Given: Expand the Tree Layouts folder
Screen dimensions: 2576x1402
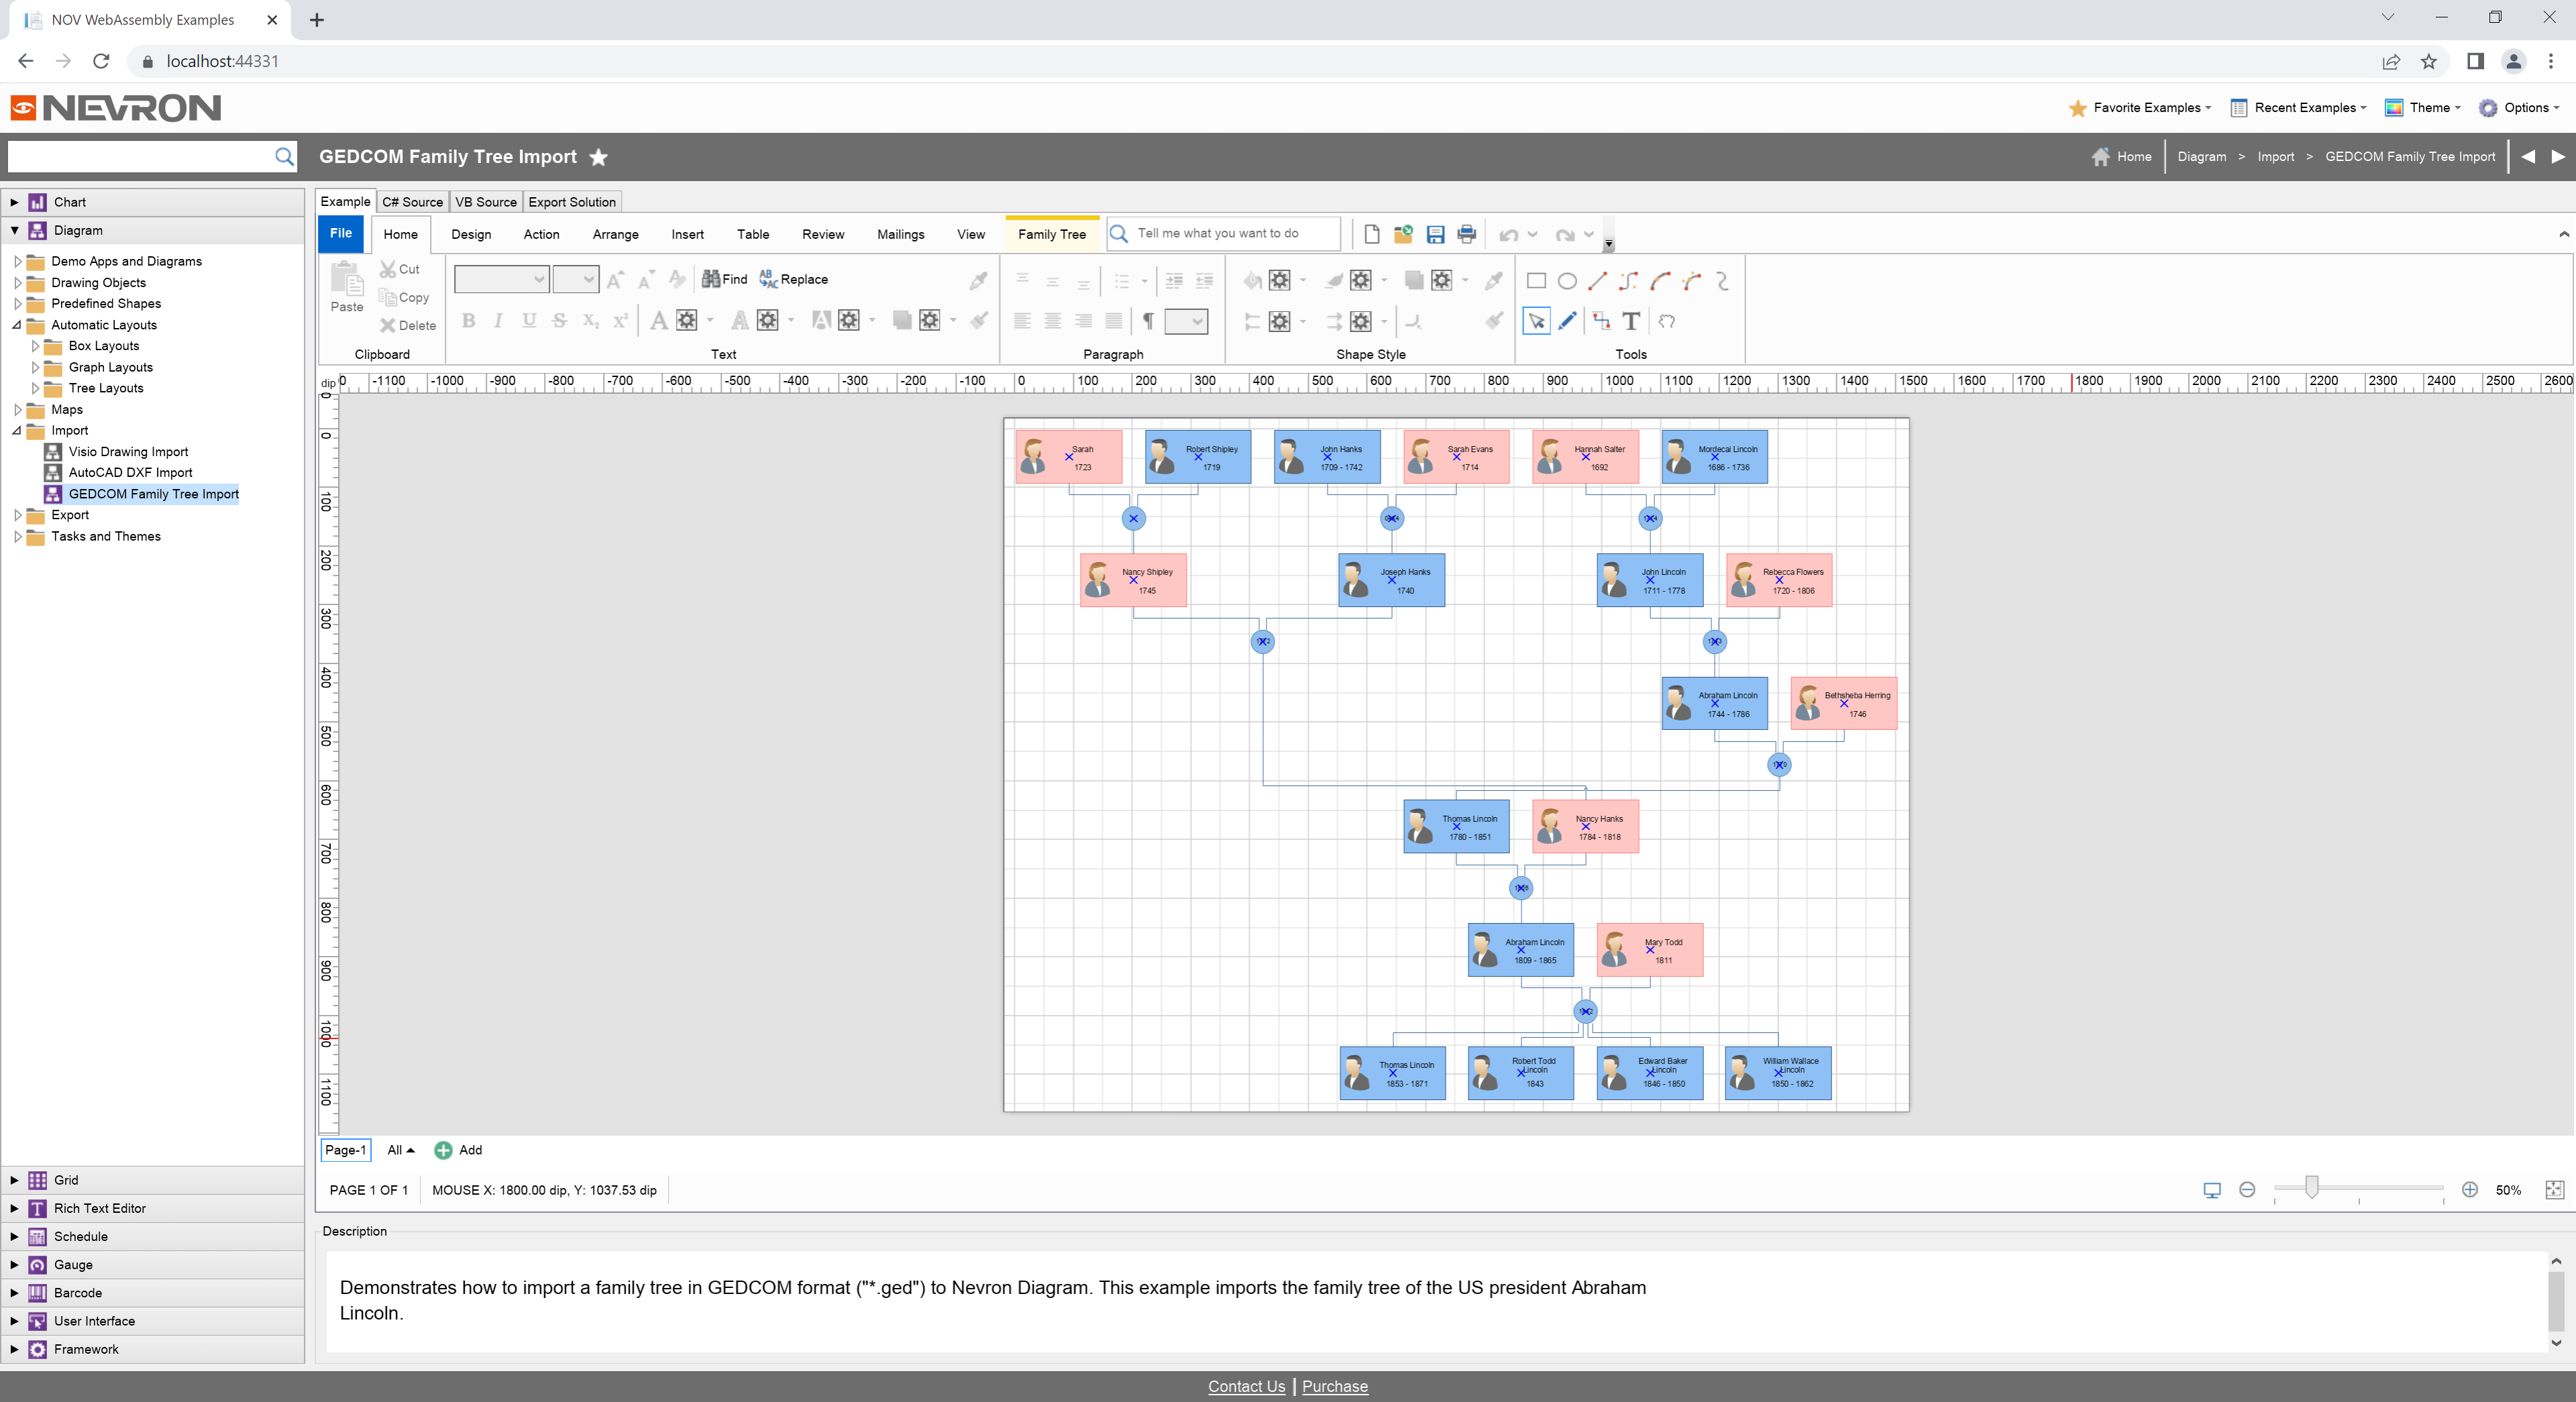Looking at the screenshot, I should pos(36,388).
